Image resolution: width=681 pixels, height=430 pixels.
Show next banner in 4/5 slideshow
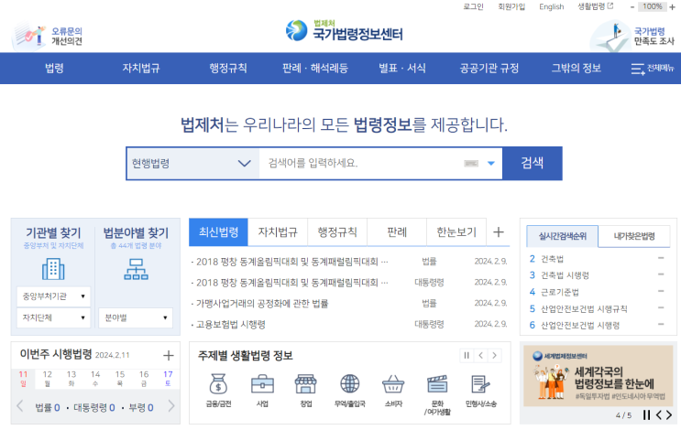coord(669,414)
